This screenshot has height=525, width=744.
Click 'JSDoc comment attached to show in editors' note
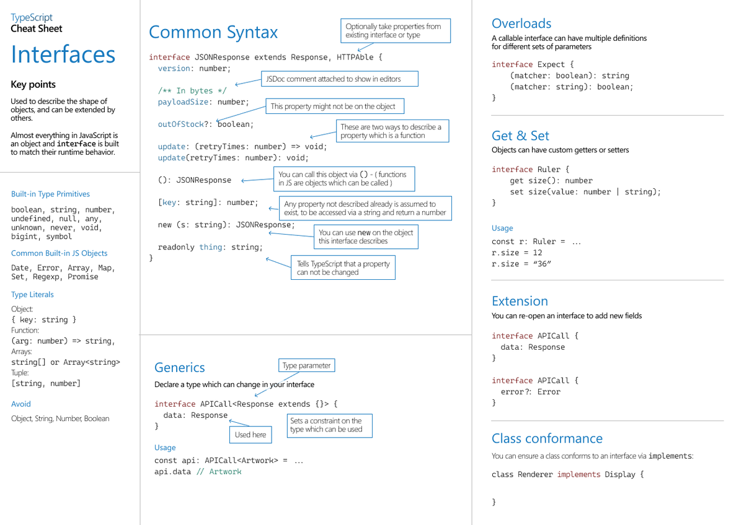(x=340, y=79)
